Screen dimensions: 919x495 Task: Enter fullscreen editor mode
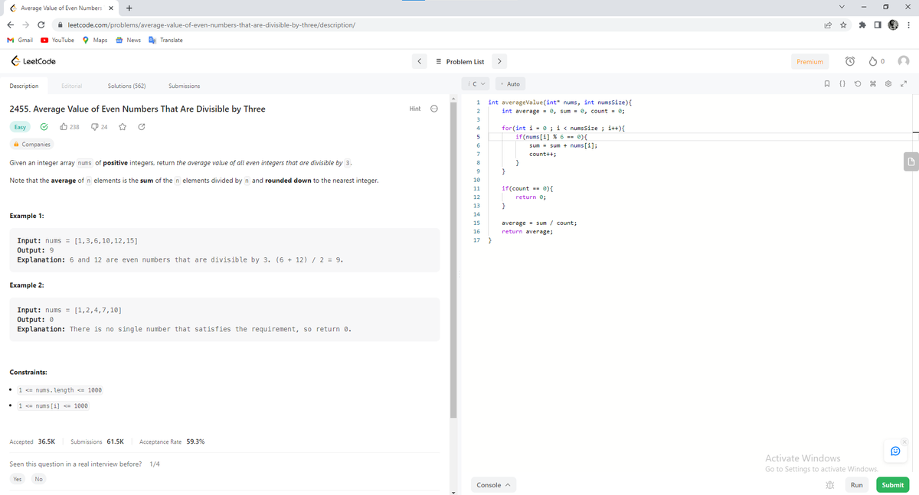[904, 83]
